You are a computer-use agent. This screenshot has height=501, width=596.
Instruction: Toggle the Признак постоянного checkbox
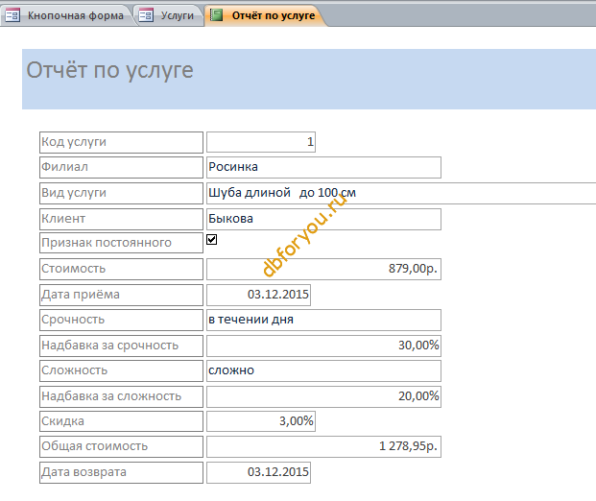212,240
